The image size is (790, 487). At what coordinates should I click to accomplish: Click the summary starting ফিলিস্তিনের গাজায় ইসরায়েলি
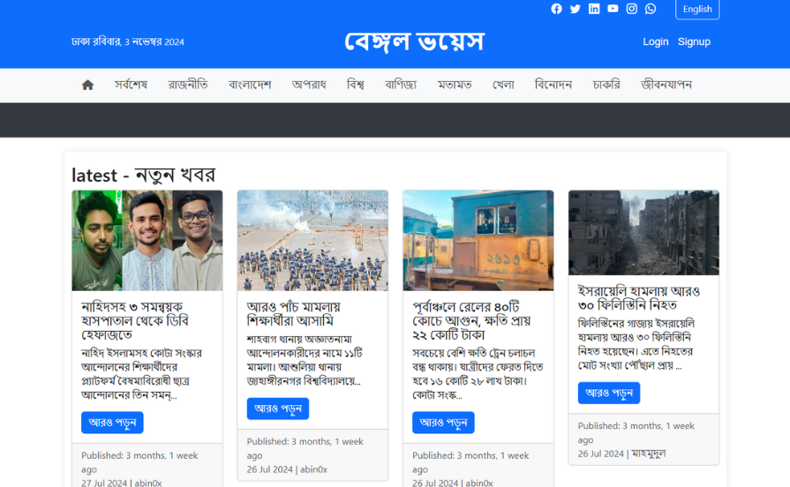(636, 344)
